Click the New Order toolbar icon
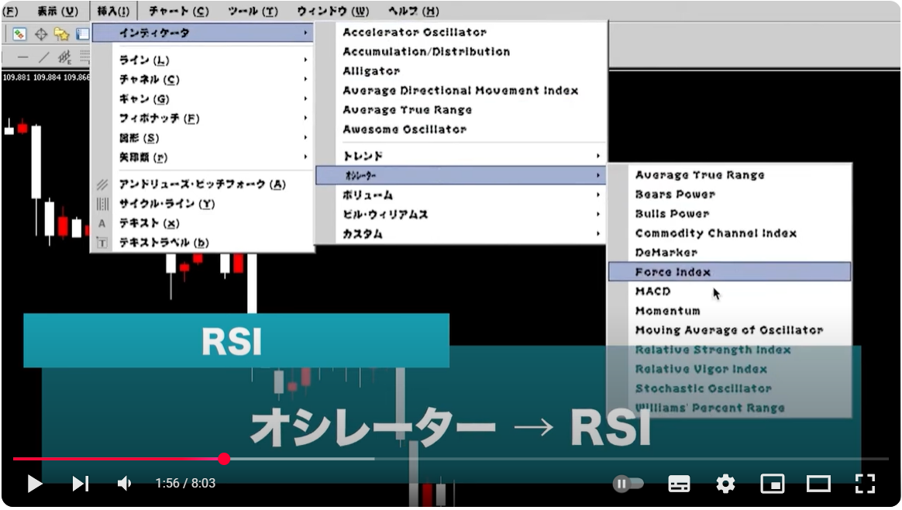902x510 pixels. (19, 33)
